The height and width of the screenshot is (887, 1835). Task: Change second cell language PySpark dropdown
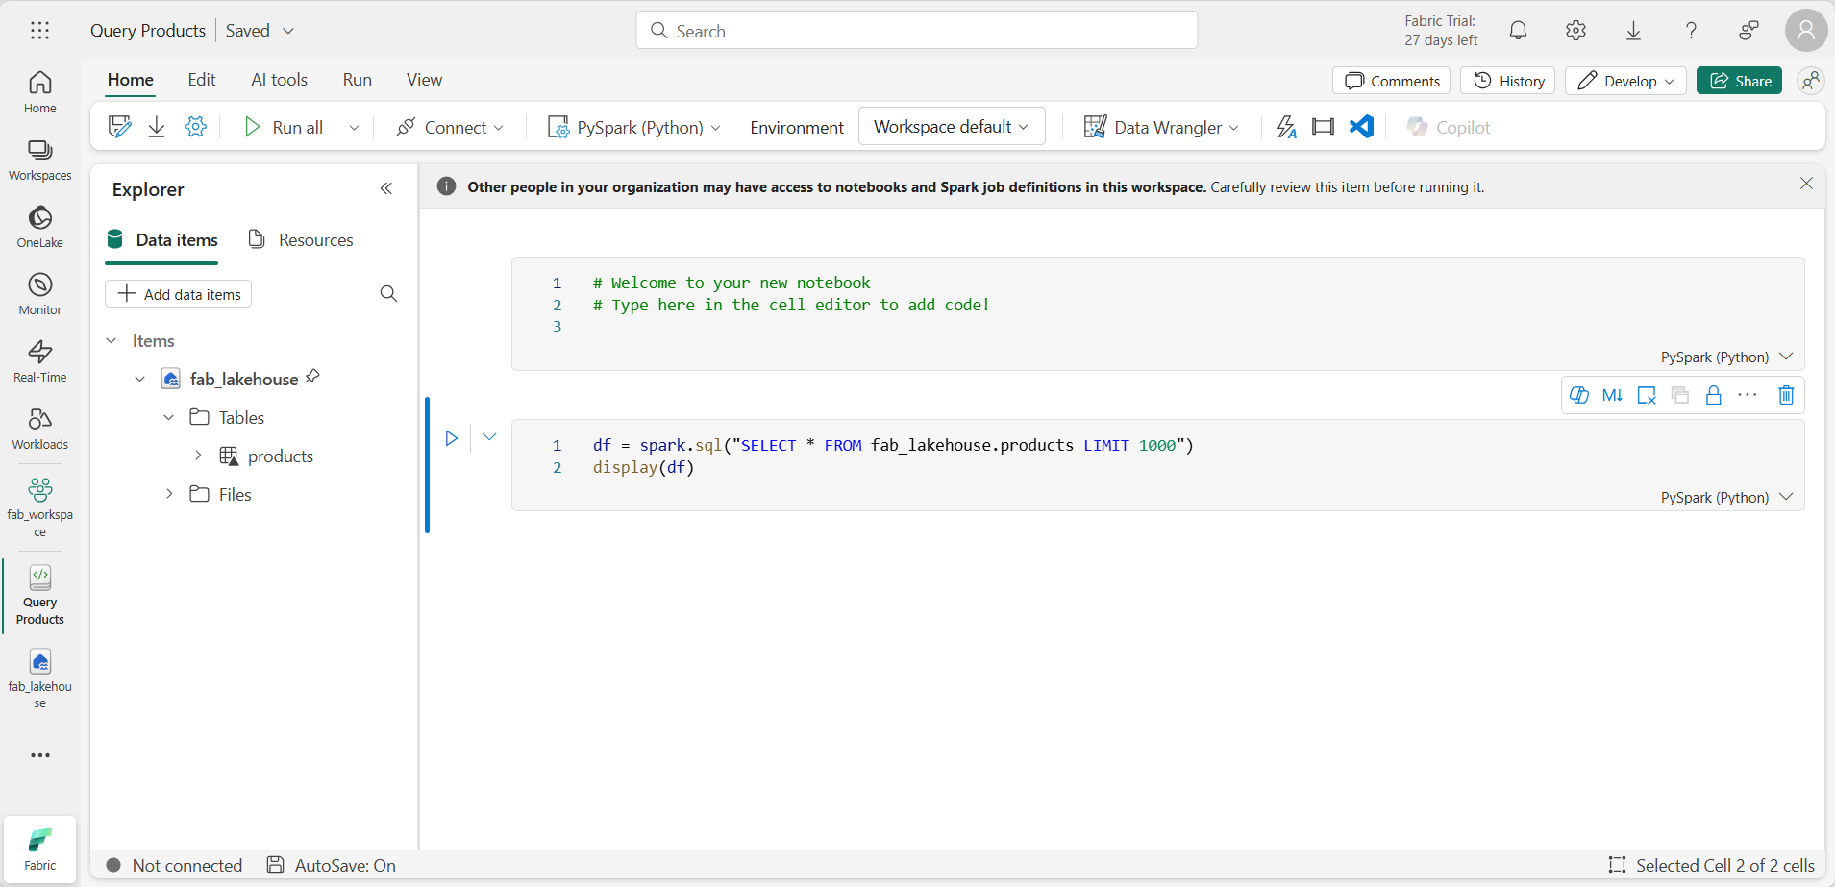pos(1726,497)
